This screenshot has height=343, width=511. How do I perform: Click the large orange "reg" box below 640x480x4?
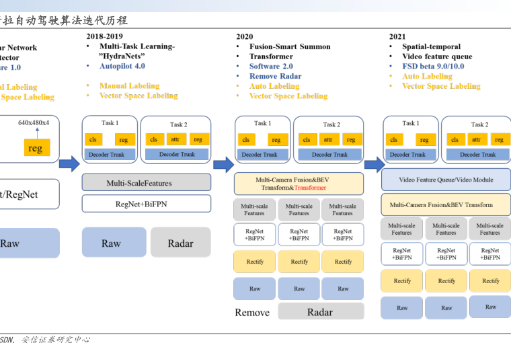[37, 147]
